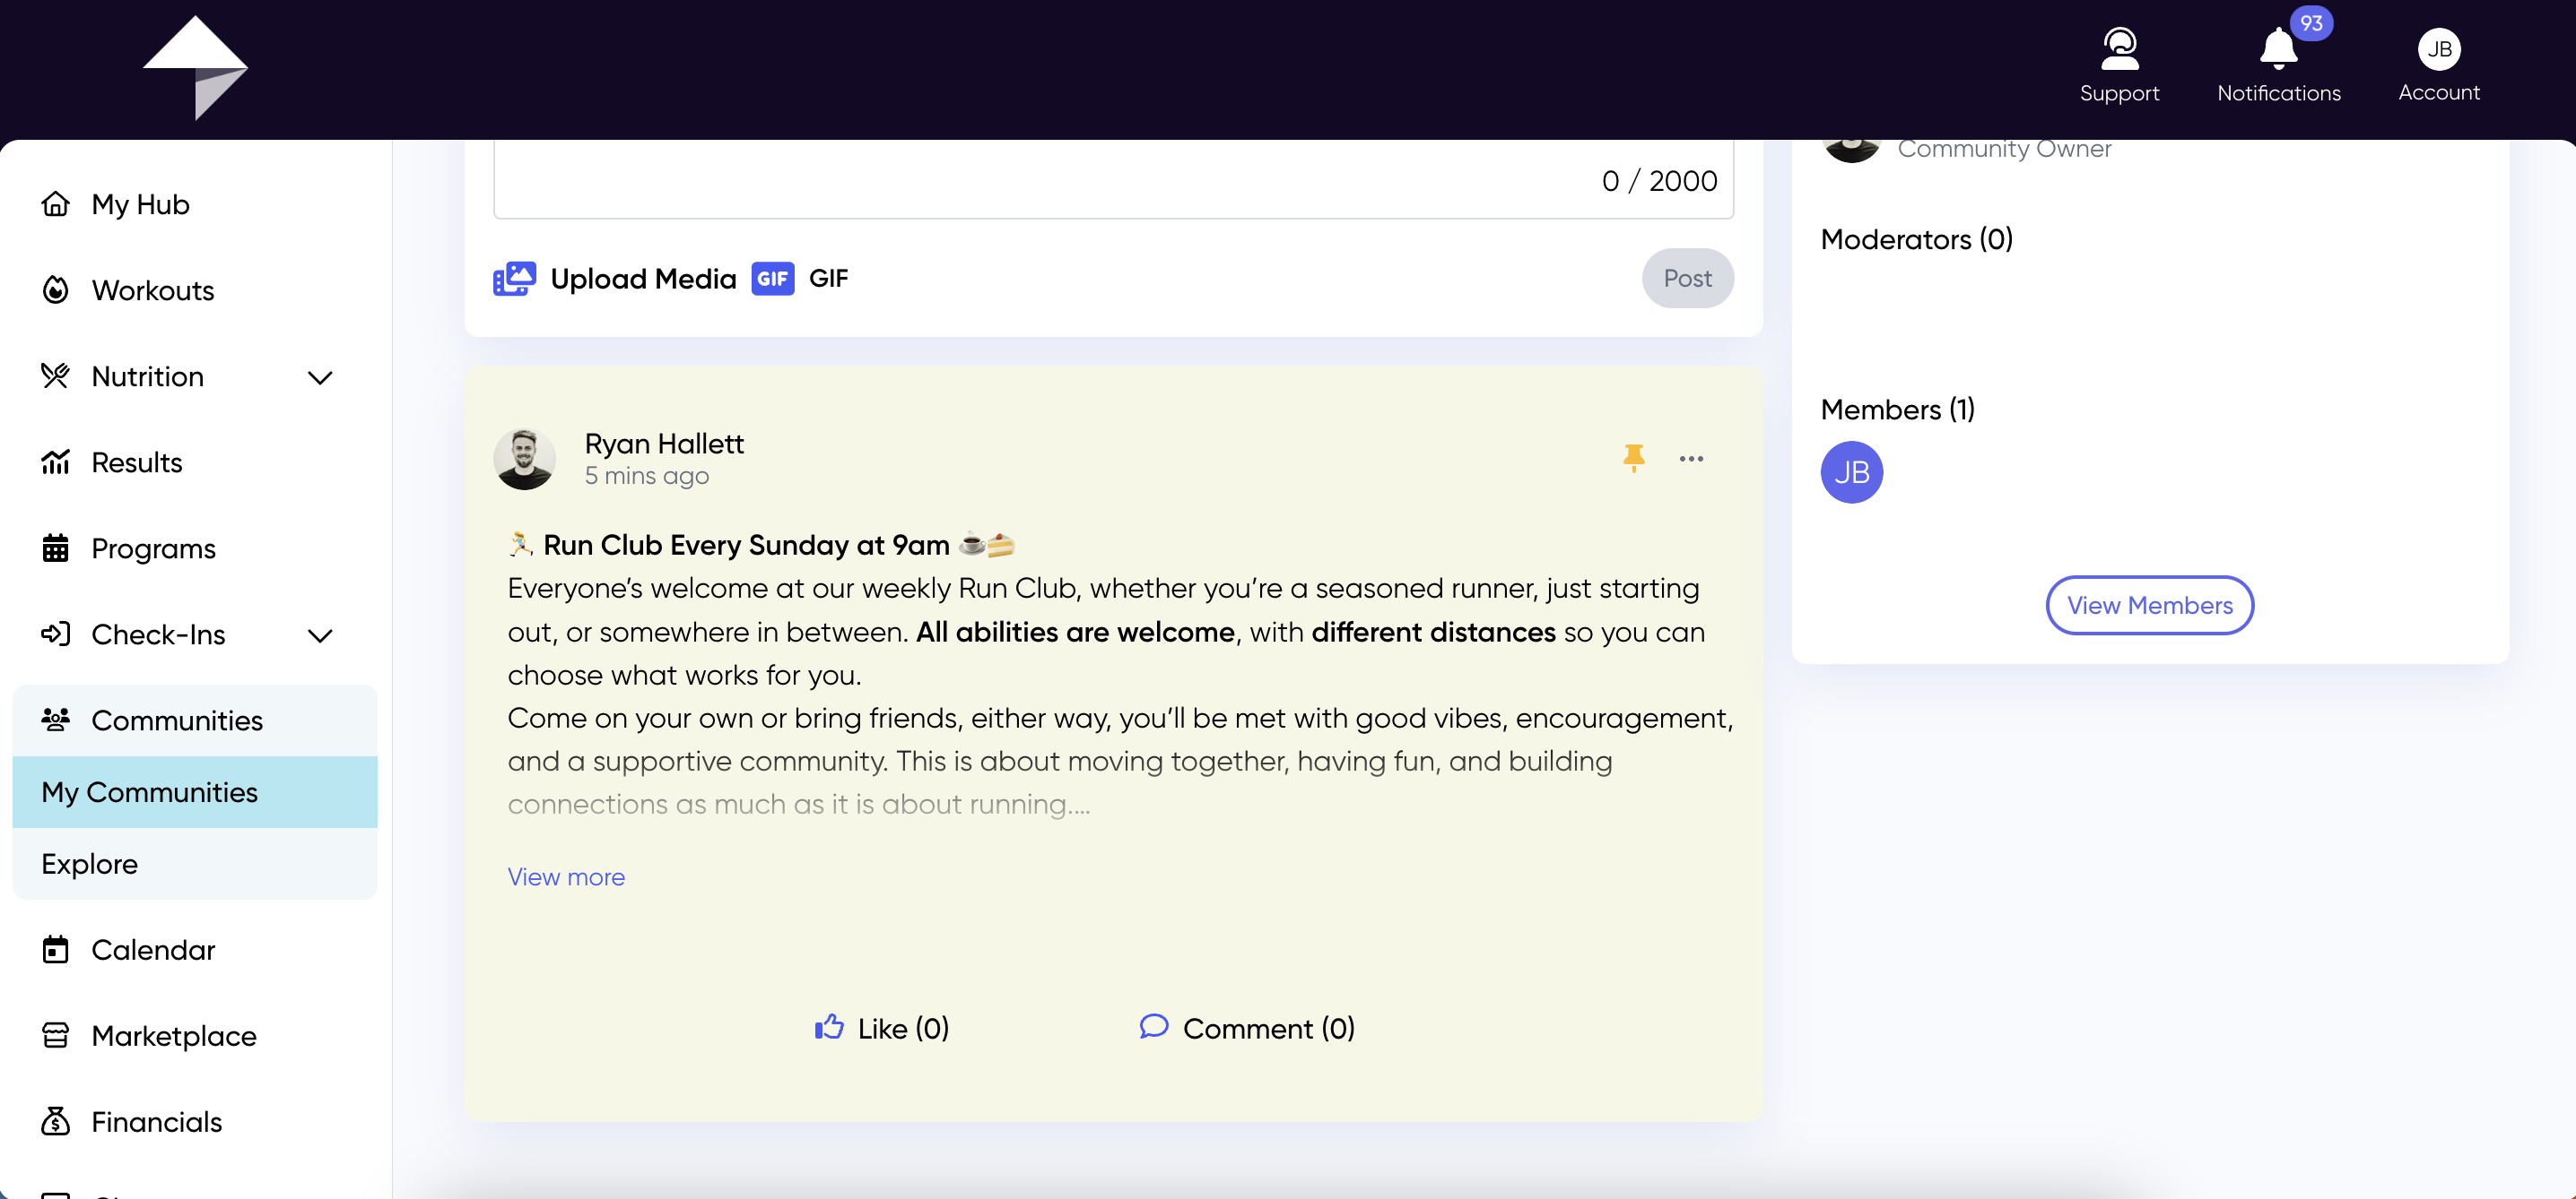Screen dimensions: 2576x1199
Task: Click Upload Media image icon
Action: tap(514, 279)
